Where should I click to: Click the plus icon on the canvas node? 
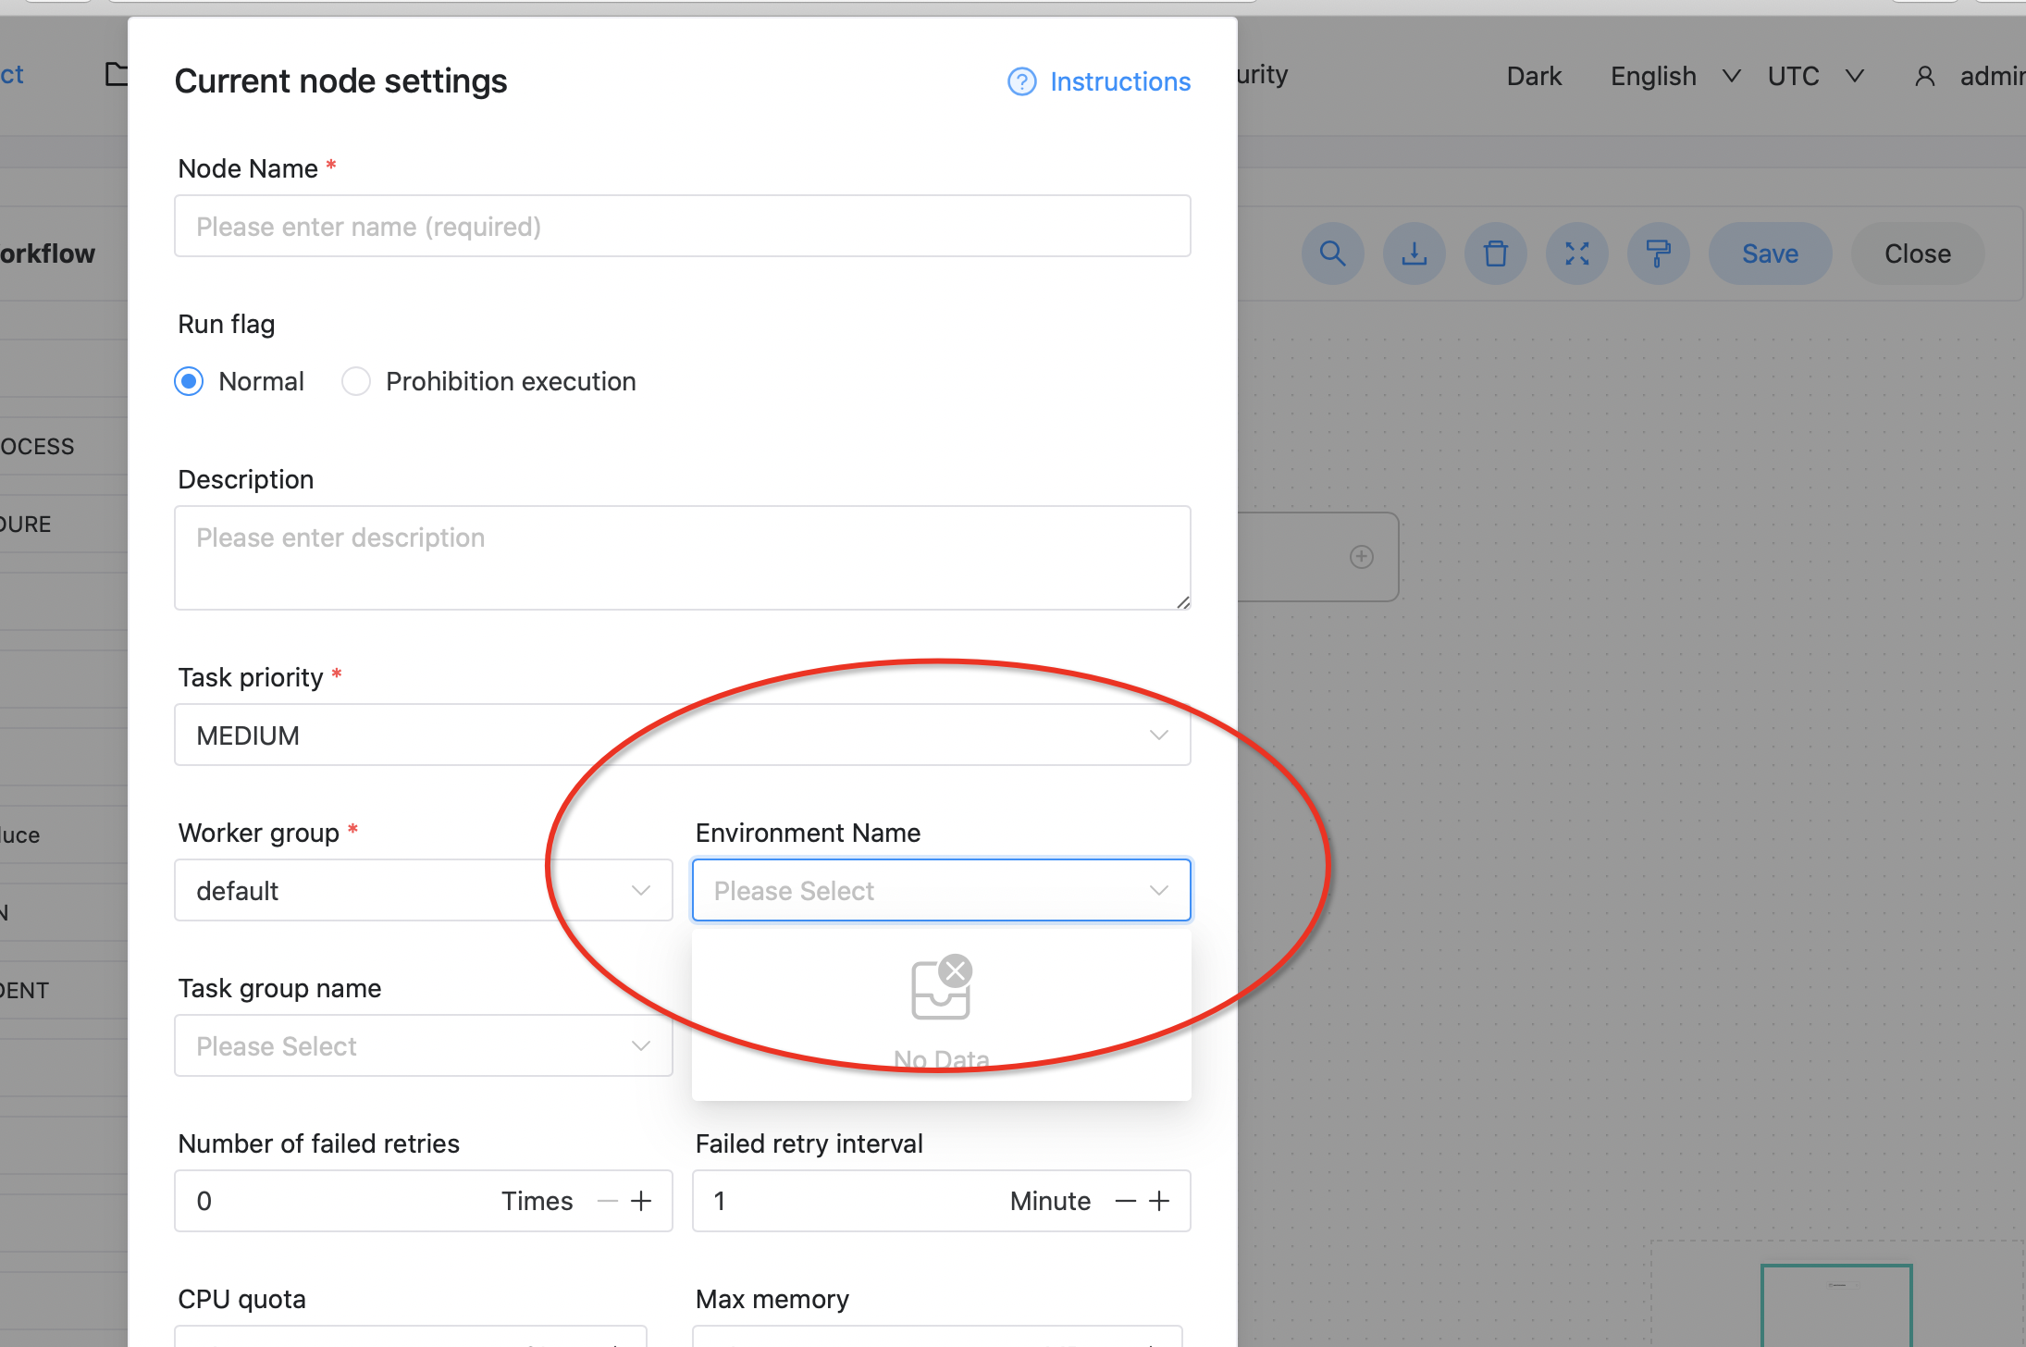click(x=1361, y=556)
